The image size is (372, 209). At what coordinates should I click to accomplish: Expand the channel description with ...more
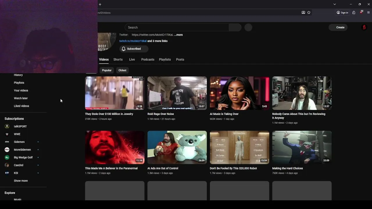[178, 35]
